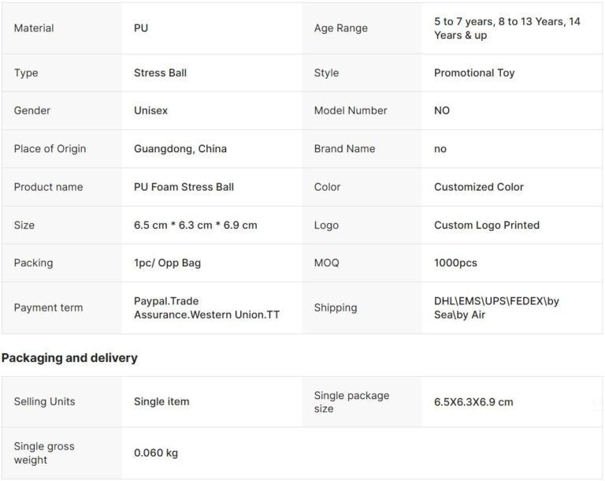Screen dimensions: 605x481
Task: Click the Material value "PU"
Action: [x=141, y=28]
